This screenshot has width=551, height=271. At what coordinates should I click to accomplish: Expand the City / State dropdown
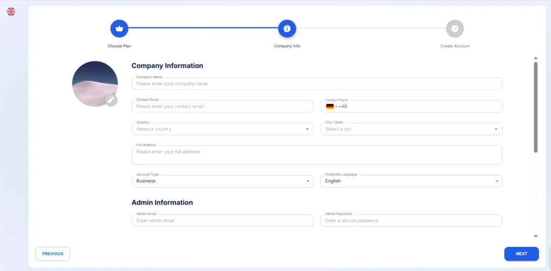(x=411, y=129)
